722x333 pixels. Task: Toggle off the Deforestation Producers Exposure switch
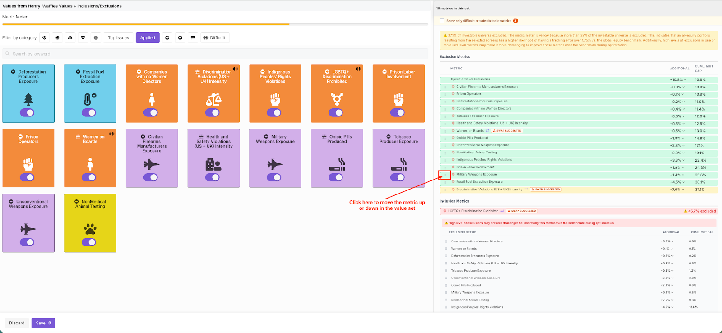click(28, 112)
